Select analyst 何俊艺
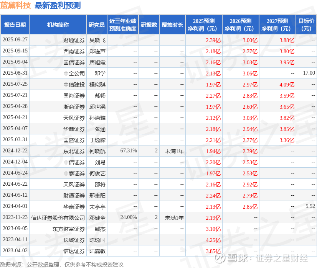This screenshot has height=268, width=317. (97, 173)
